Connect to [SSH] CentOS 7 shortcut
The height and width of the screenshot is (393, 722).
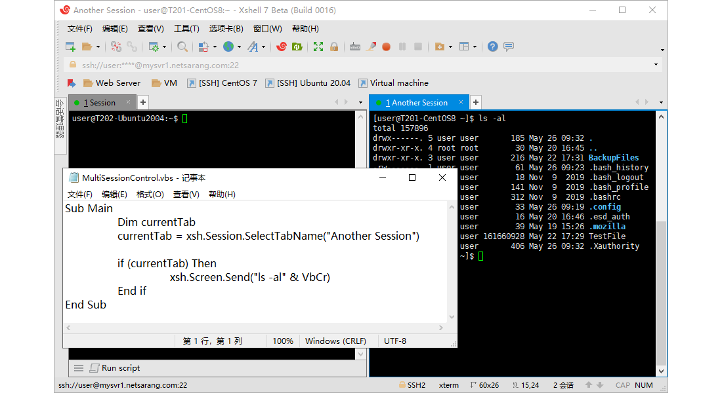pos(223,83)
